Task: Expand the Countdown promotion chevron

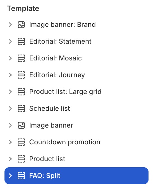Action: (x=10, y=142)
